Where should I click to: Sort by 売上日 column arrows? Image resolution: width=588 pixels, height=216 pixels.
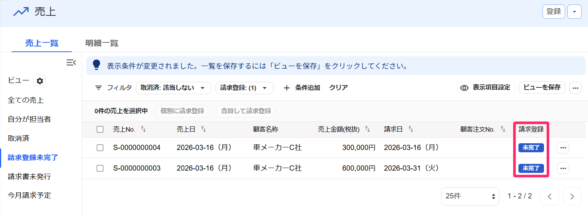point(204,129)
